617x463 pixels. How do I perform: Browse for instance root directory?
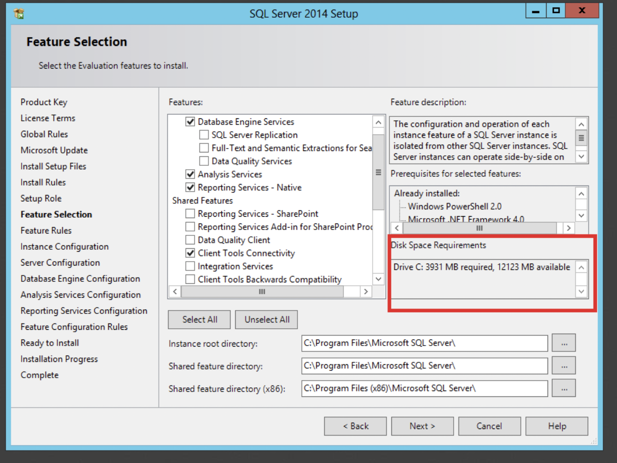[x=563, y=343]
